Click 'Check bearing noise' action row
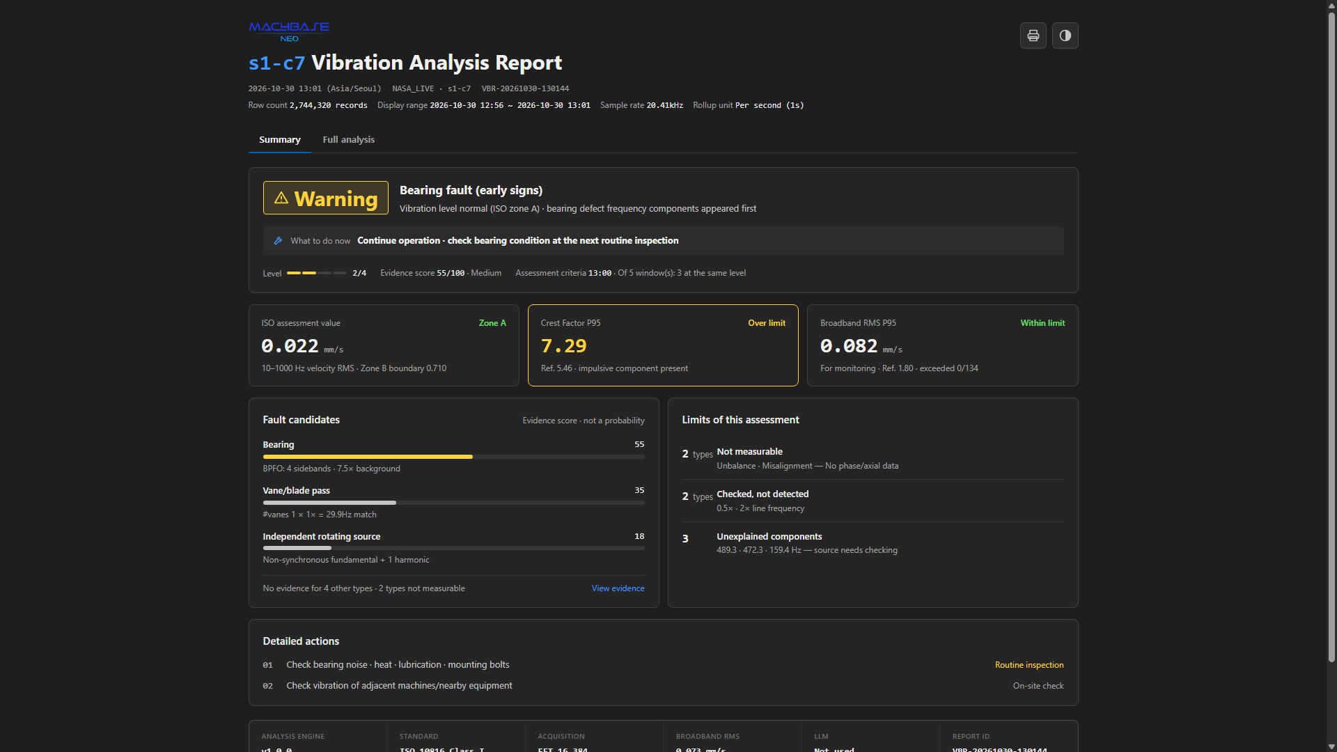1337x752 pixels. [x=663, y=665]
